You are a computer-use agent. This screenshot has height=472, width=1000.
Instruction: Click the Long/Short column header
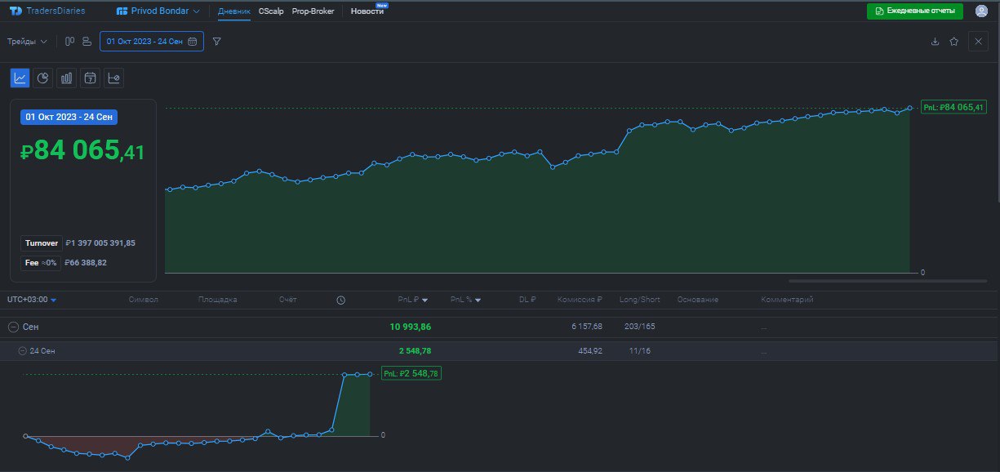640,300
